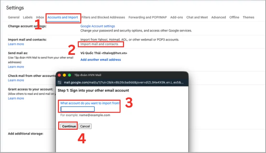Screen dimensions: 266x153
Task: Switch to Chat and Meet tab
Action: click(x=197, y=17)
